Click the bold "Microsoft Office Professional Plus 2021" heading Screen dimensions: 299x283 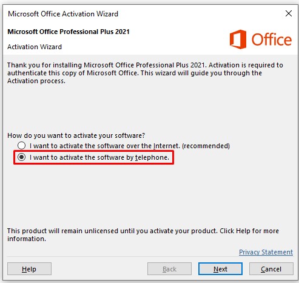coord(69,32)
